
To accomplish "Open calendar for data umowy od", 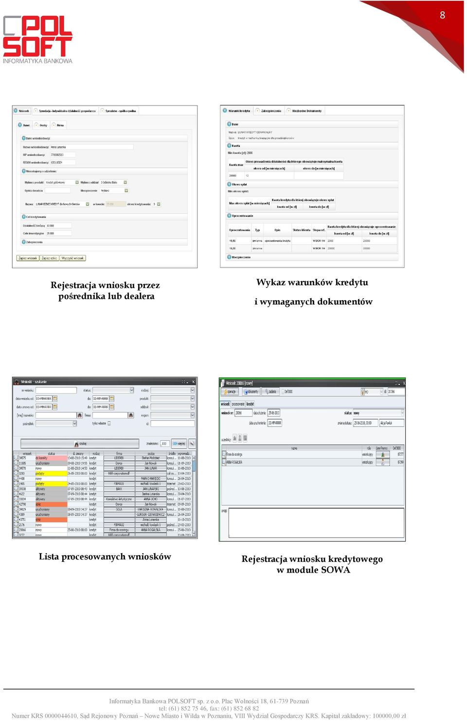I will [55, 407].
